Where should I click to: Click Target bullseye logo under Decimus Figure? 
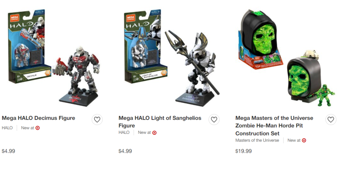38,128
